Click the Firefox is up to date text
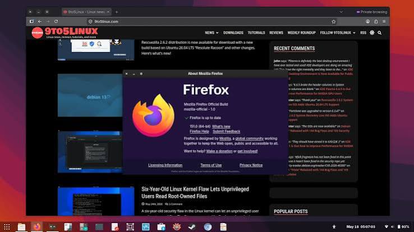 click(x=205, y=118)
